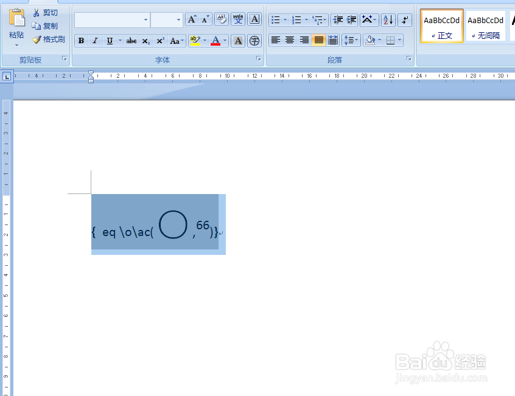The height and width of the screenshot is (396, 515).
Task: Click the Shrink Font icon
Action: click(205, 19)
